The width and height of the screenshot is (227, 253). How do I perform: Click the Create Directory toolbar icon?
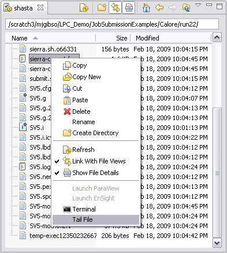(x=102, y=8)
